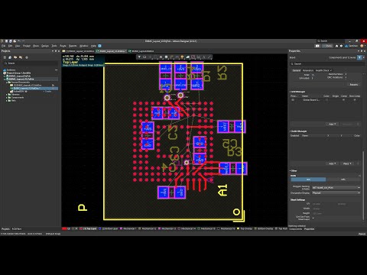Click the blue help icon next to Help menu

(x=99, y=46)
